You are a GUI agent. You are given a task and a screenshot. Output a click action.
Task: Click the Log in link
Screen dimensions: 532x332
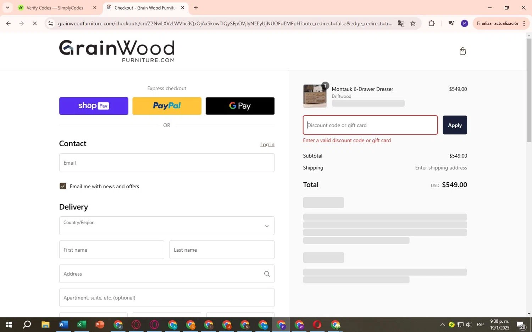[x=267, y=144]
